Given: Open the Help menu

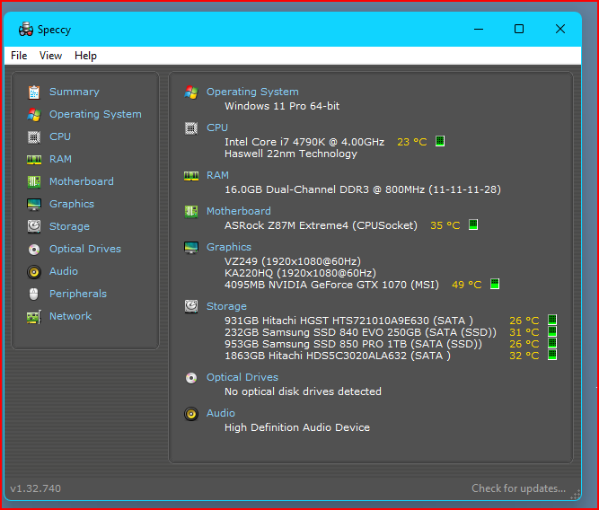Looking at the screenshot, I should (85, 56).
